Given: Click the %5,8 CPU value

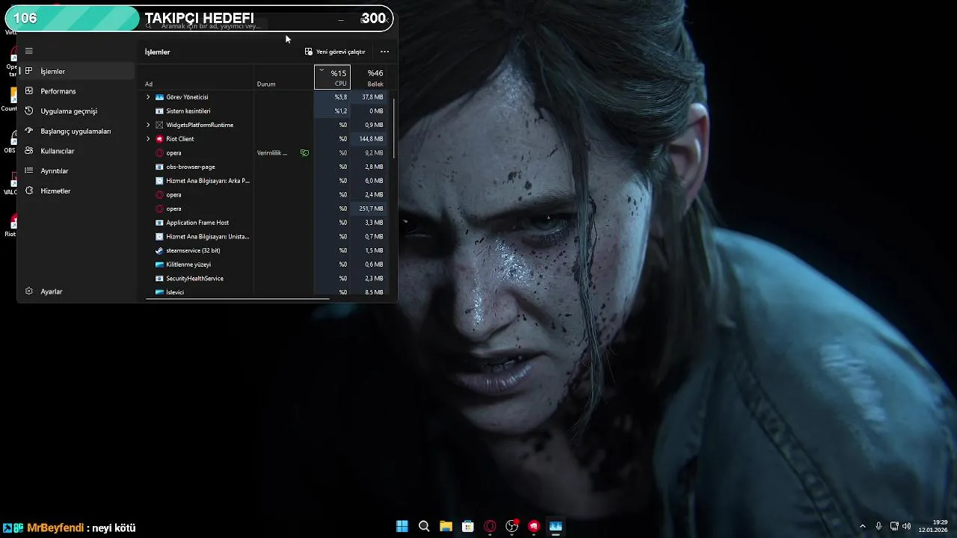Looking at the screenshot, I should (340, 97).
